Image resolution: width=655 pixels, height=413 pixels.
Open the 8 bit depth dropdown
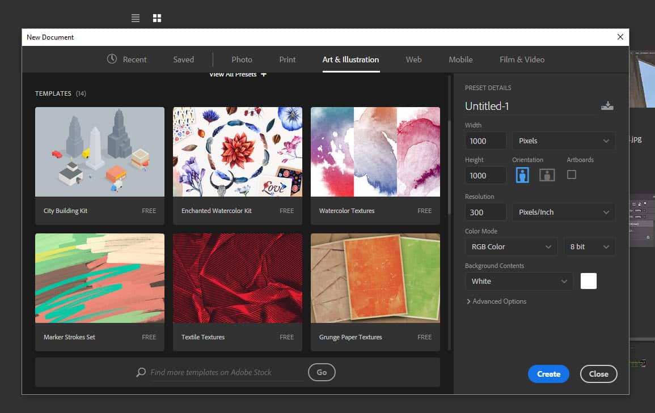(589, 246)
